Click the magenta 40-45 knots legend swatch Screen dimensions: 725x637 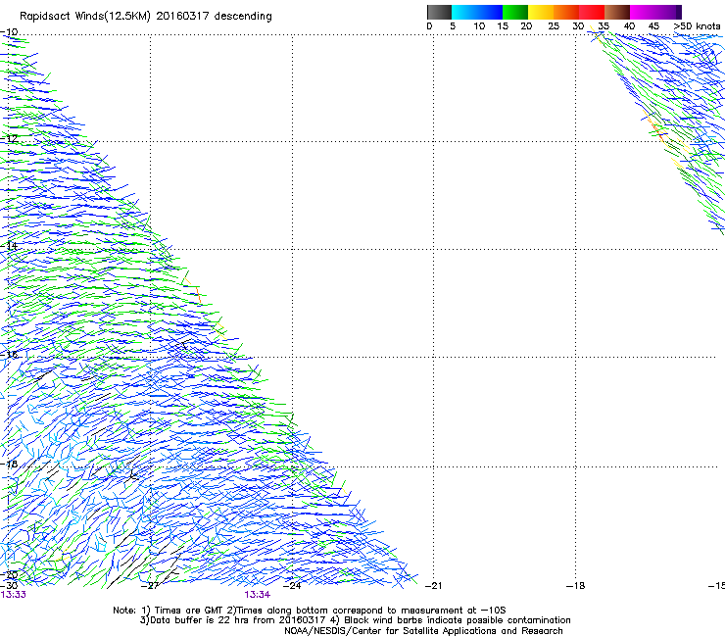(643, 12)
